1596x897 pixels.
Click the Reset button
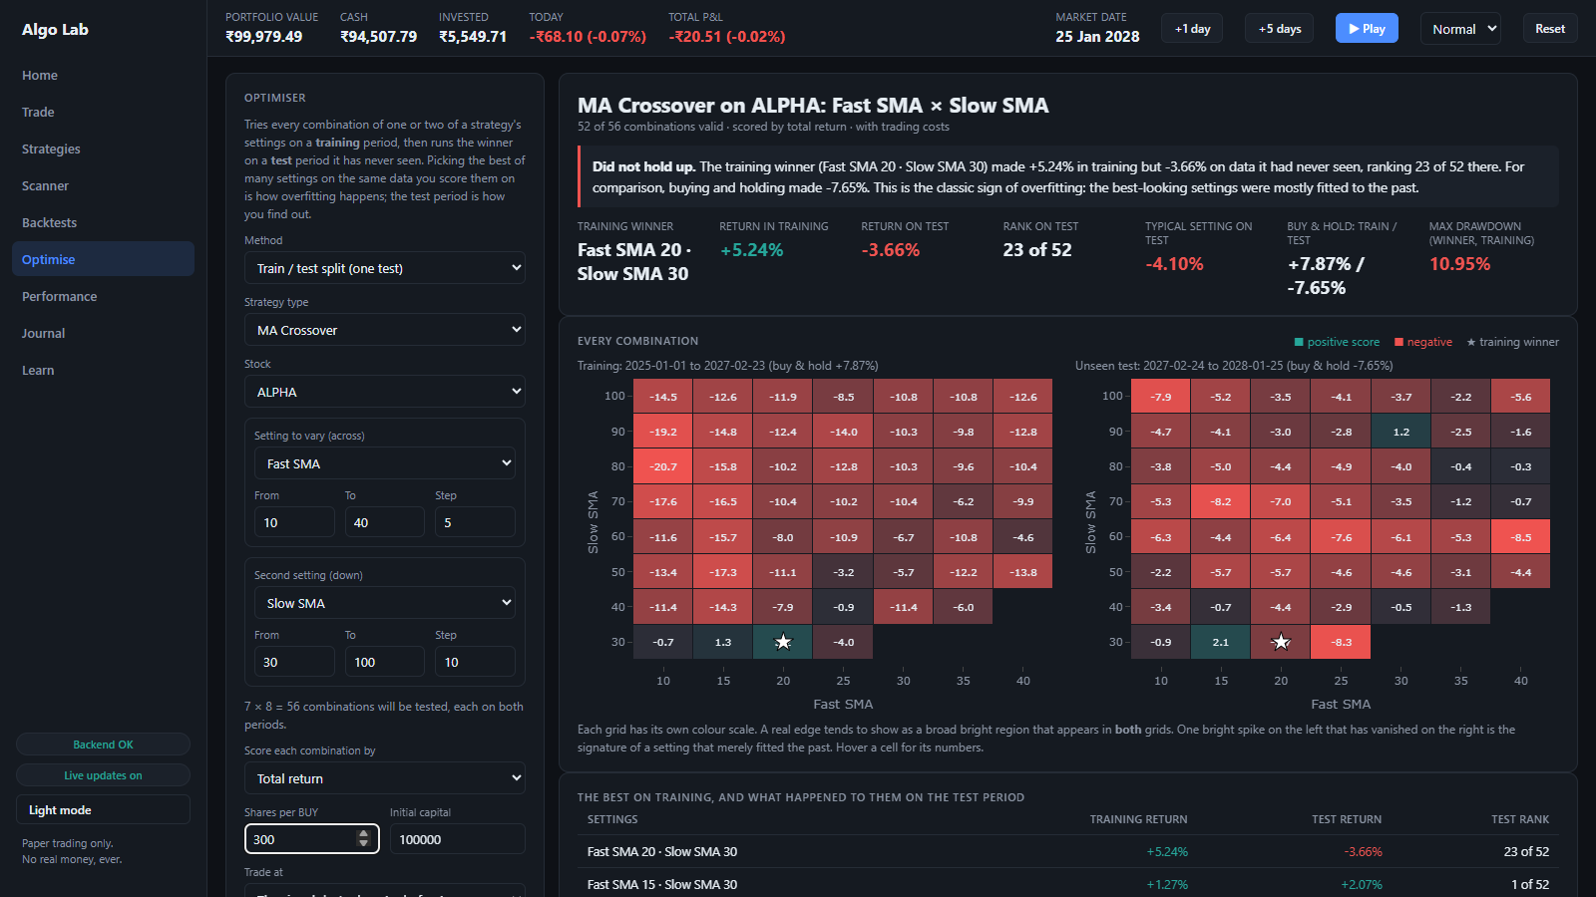point(1549,29)
